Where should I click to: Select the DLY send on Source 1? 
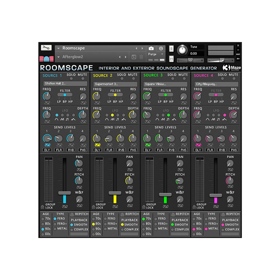click(47, 150)
